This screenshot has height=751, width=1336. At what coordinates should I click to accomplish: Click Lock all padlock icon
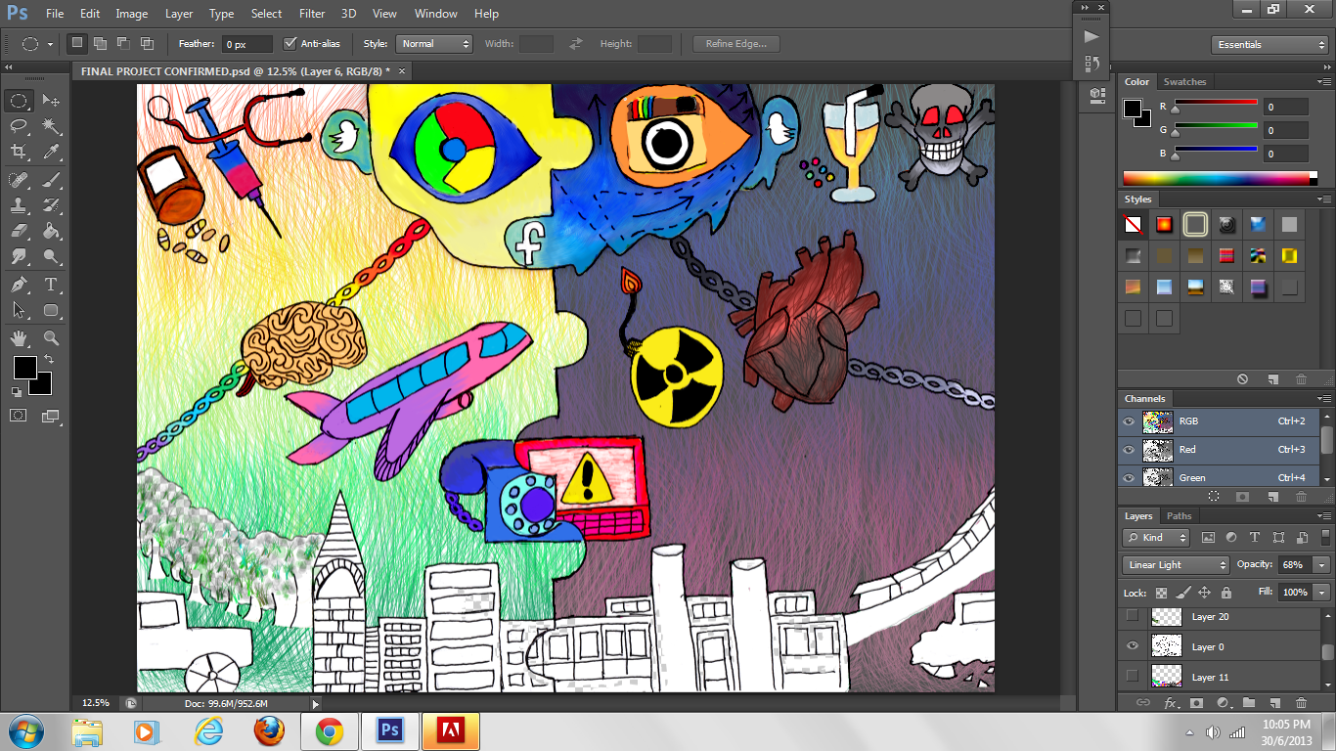pyautogui.click(x=1225, y=593)
